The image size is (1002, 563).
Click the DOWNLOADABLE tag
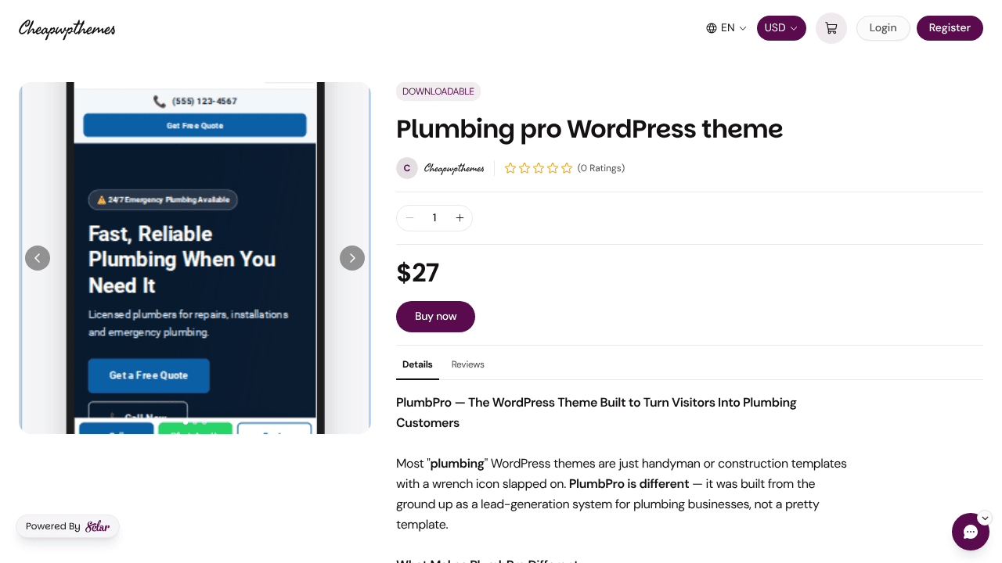click(438, 91)
